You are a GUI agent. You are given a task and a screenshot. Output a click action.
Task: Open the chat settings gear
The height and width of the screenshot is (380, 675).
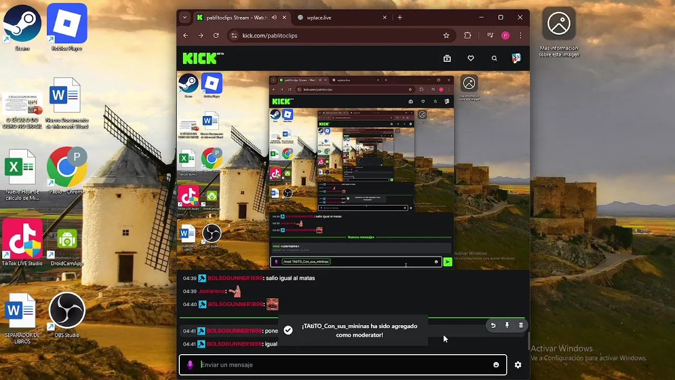tap(518, 365)
